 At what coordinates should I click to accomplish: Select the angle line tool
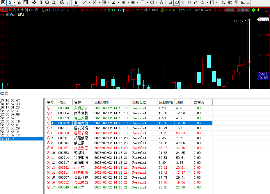[114, 2]
